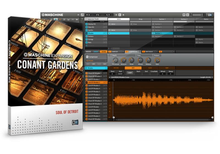Click the group D icon for Rhodes
Image resolution: width=220 pixels, height=154 pixels.
click(x=86, y=33)
